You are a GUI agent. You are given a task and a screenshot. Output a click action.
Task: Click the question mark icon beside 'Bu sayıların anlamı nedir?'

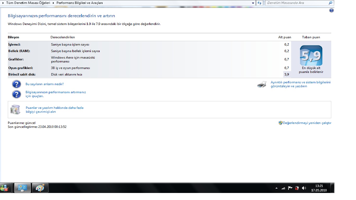click(16, 84)
